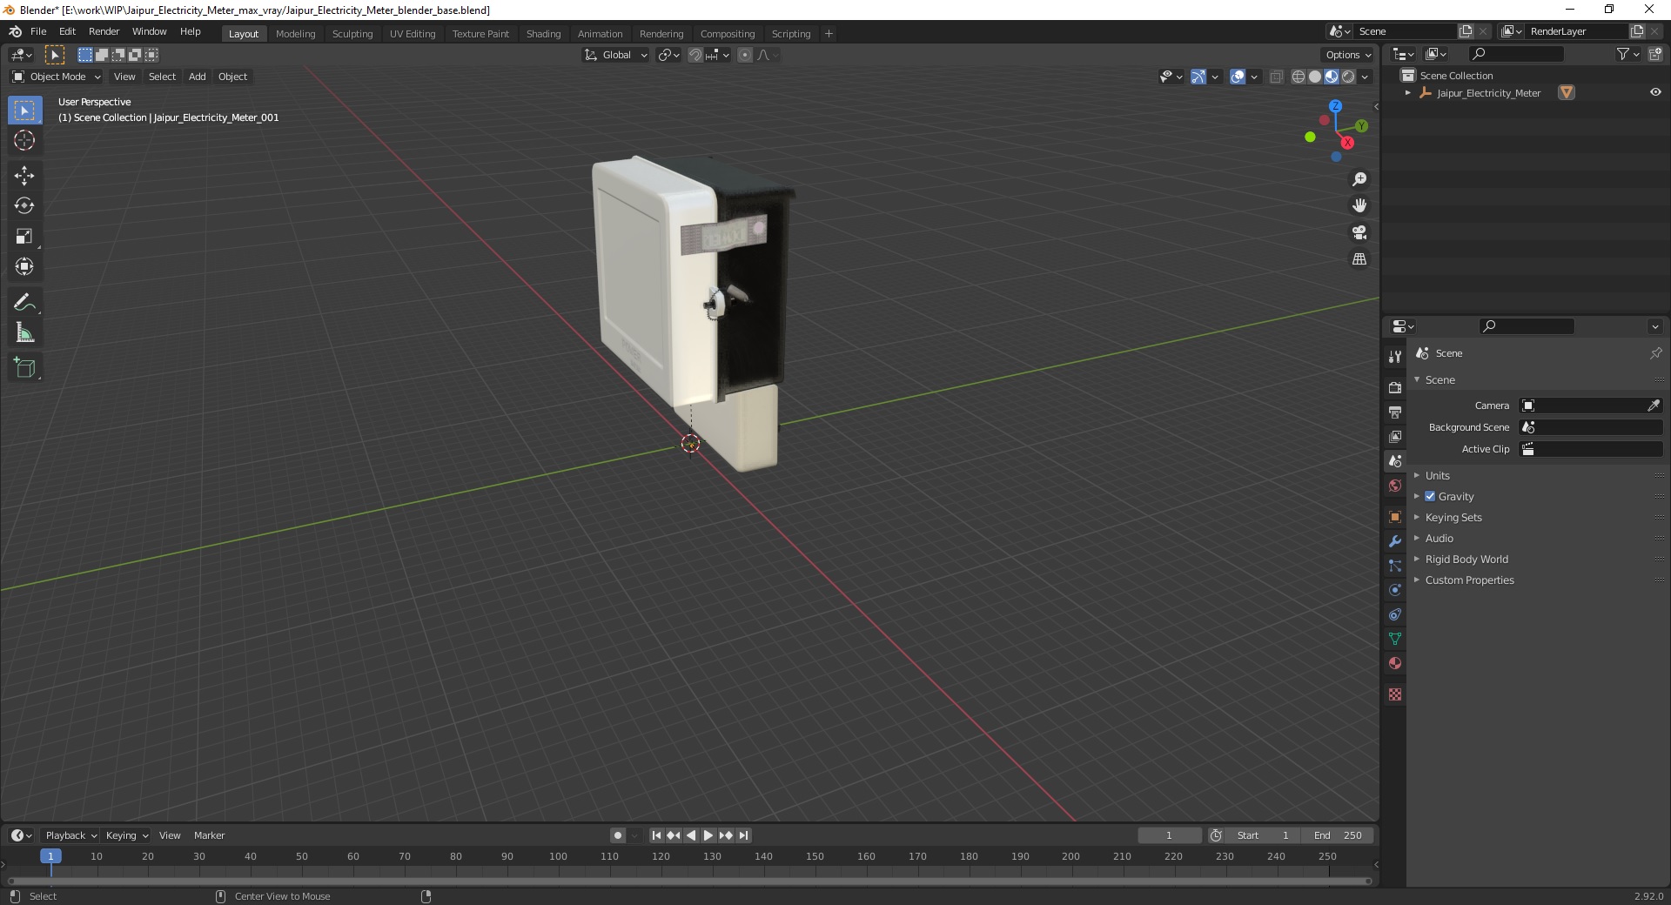Switch to the Shading workspace tab

pos(543,34)
